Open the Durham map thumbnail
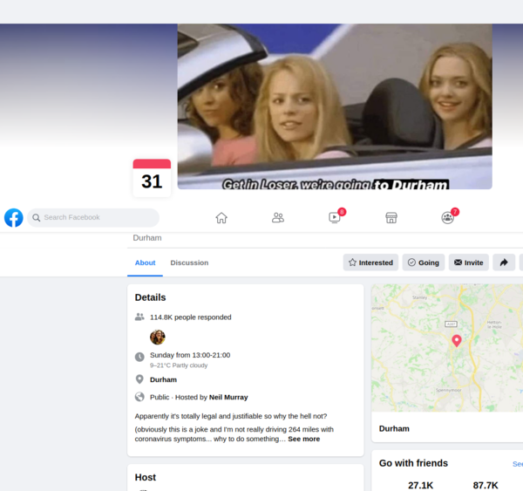Screen dimensions: 523x491 (447, 347)
